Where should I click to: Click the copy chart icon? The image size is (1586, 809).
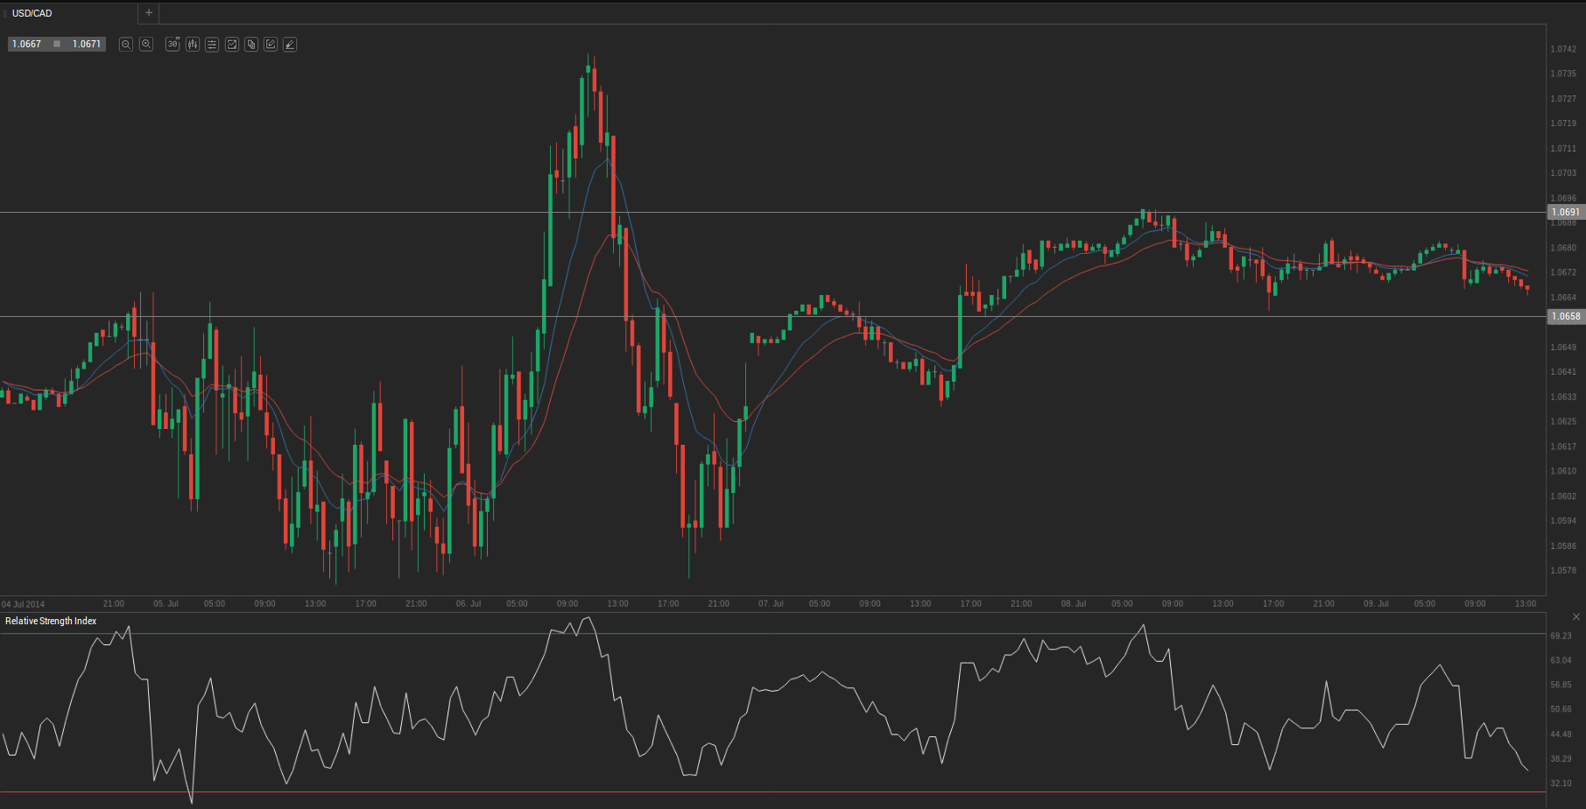[x=251, y=44]
